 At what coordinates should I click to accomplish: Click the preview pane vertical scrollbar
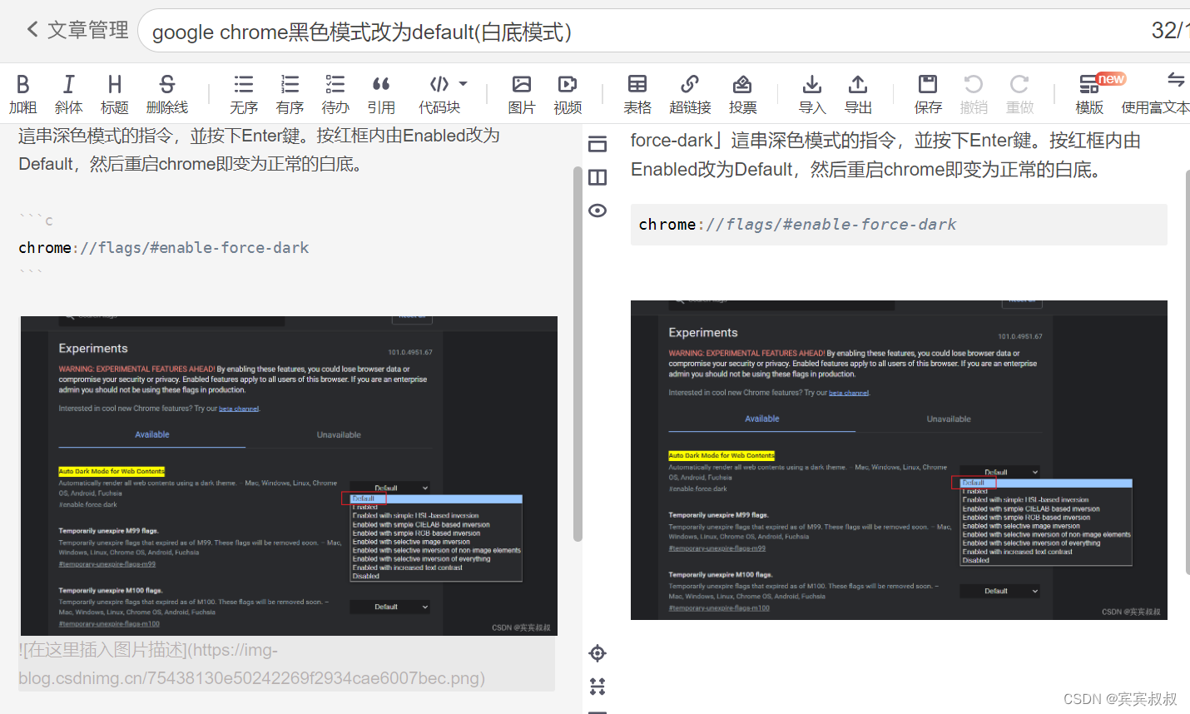point(1188,372)
